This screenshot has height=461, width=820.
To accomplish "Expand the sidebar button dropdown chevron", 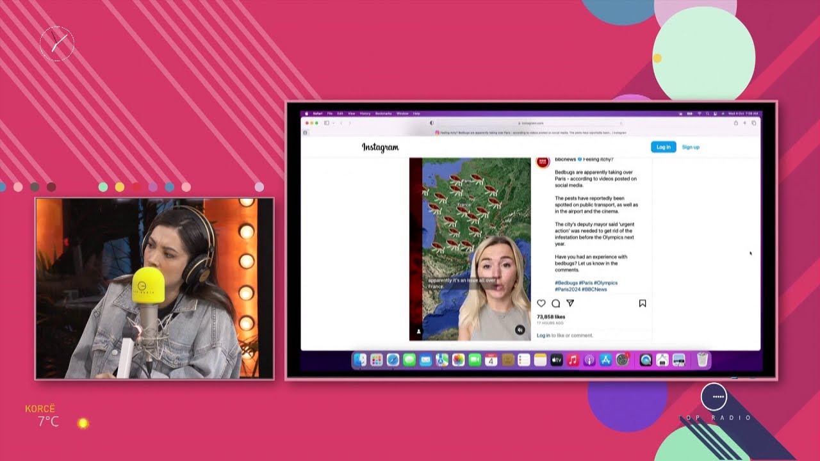I will click(334, 123).
